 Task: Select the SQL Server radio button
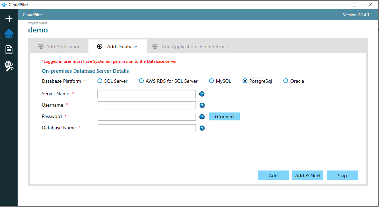(x=112, y=81)
